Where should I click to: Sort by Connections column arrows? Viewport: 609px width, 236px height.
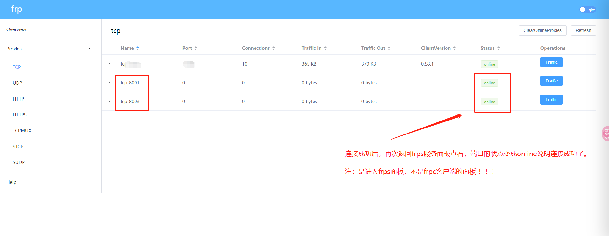tap(274, 48)
